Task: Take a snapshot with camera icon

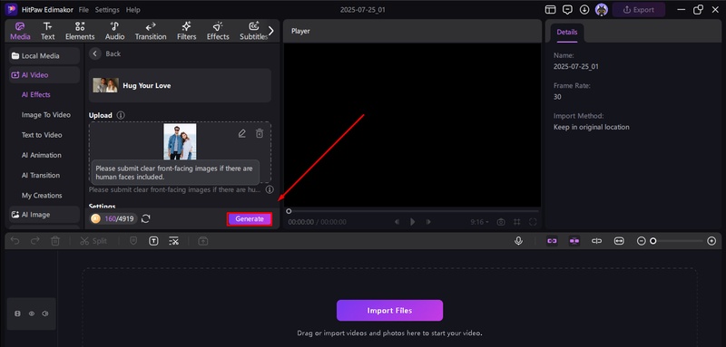Action: click(501, 222)
